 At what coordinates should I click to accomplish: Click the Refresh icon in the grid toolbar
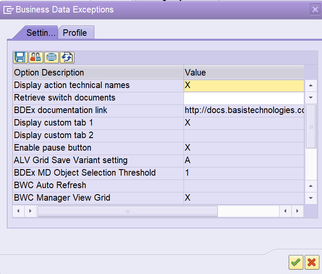[67, 57]
